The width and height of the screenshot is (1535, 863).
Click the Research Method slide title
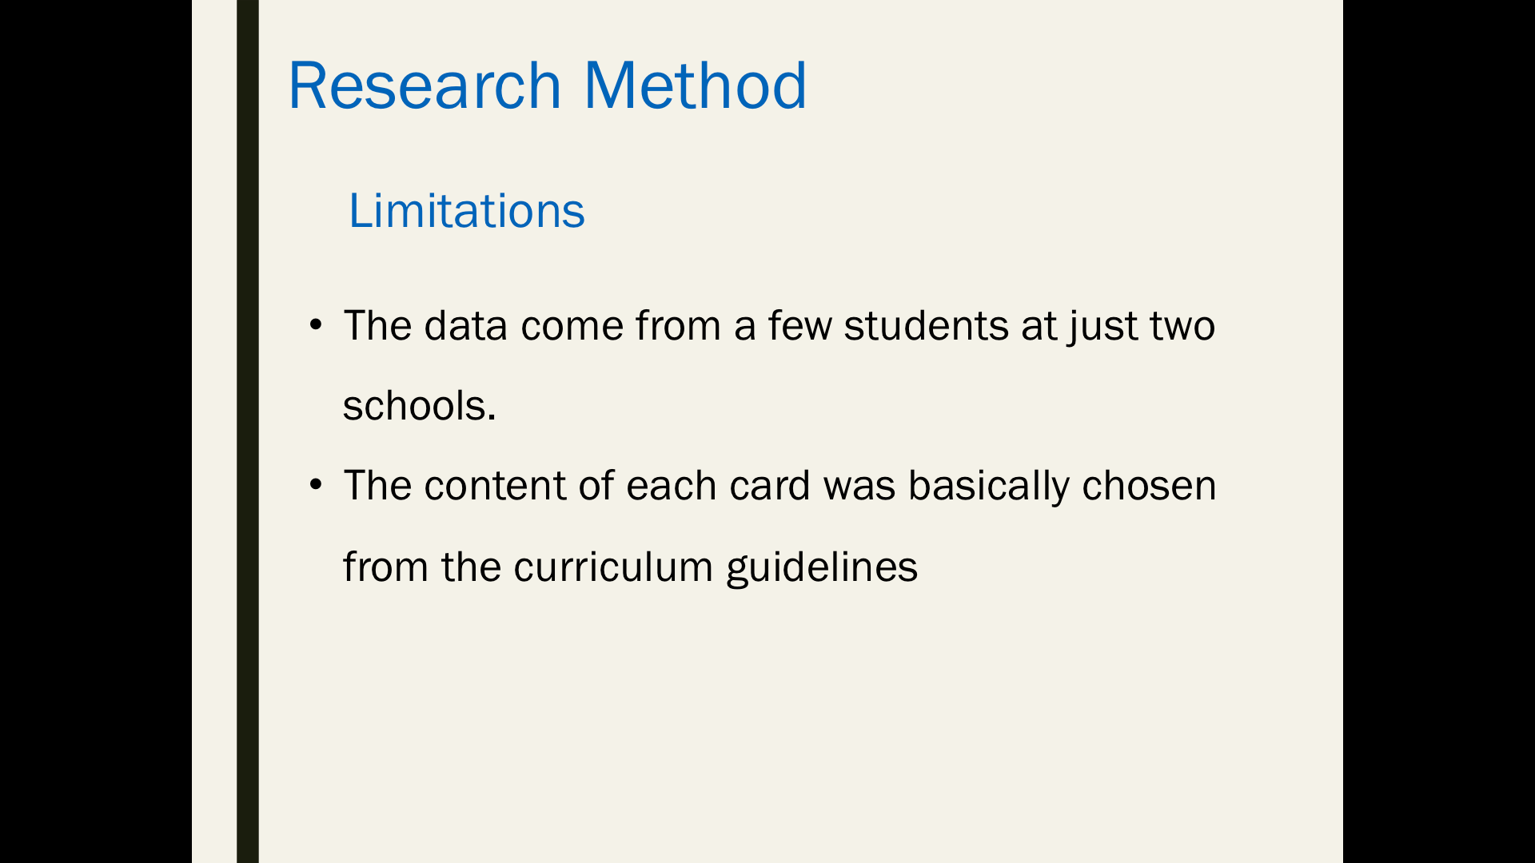[x=547, y=85]
